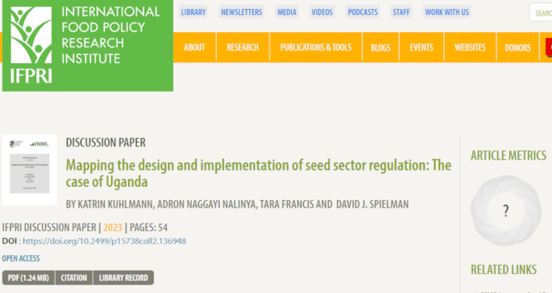Click the Open Access label
The image size is (552, 293).
coord(21,258)
